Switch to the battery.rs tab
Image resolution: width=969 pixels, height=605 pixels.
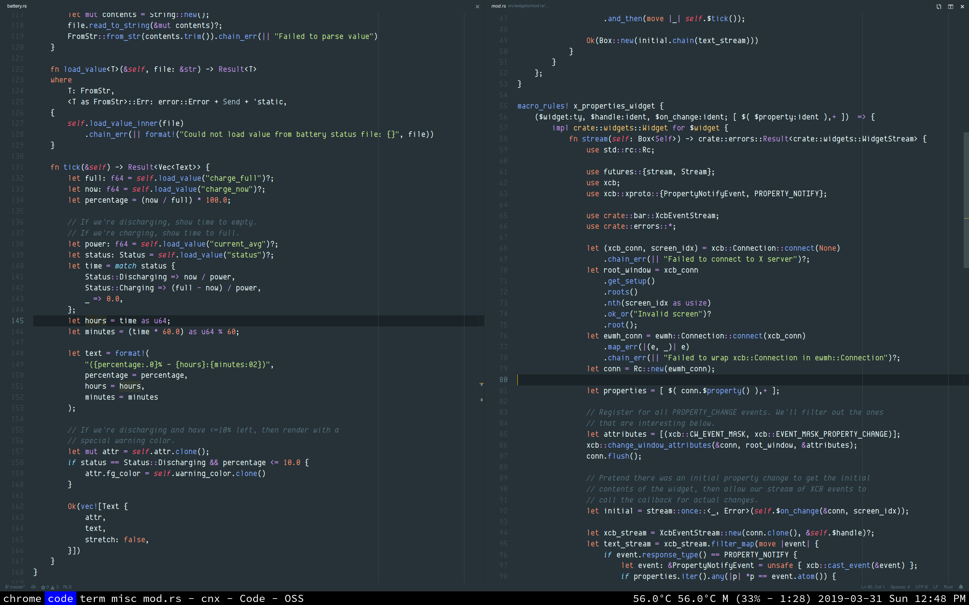[x=17, y=6]
